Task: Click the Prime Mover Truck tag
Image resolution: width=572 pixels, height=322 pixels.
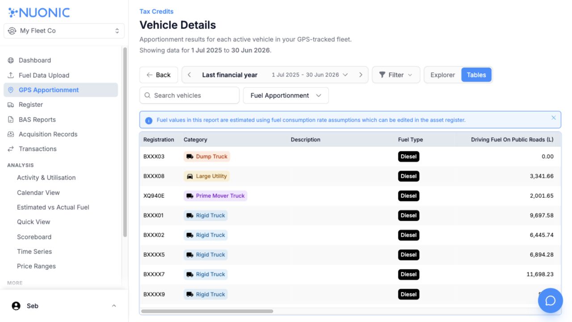Action: 215,195
